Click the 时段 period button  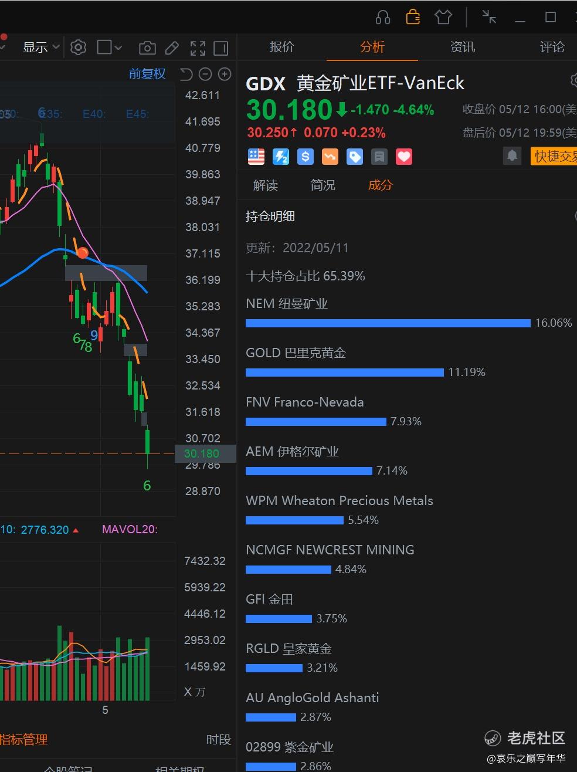pos(219,740)
